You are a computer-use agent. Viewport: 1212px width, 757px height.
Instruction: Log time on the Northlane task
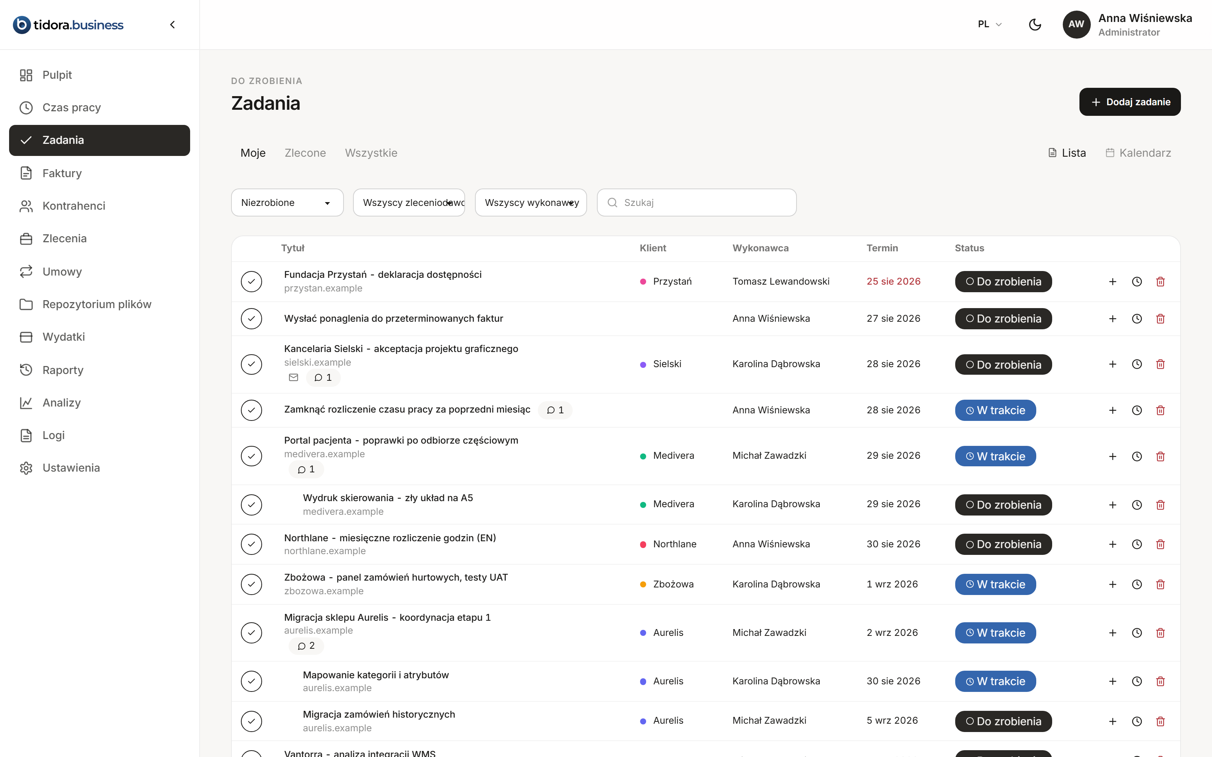coord(1137,544)
